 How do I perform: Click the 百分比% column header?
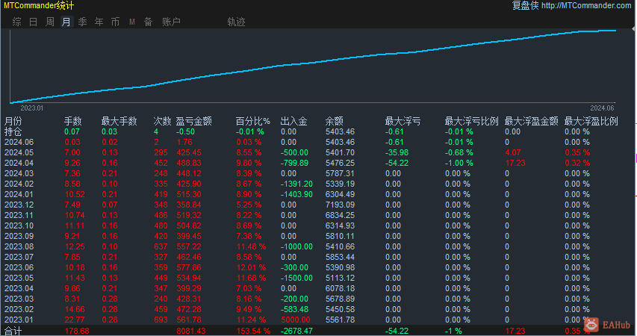[x=252, y=121]
